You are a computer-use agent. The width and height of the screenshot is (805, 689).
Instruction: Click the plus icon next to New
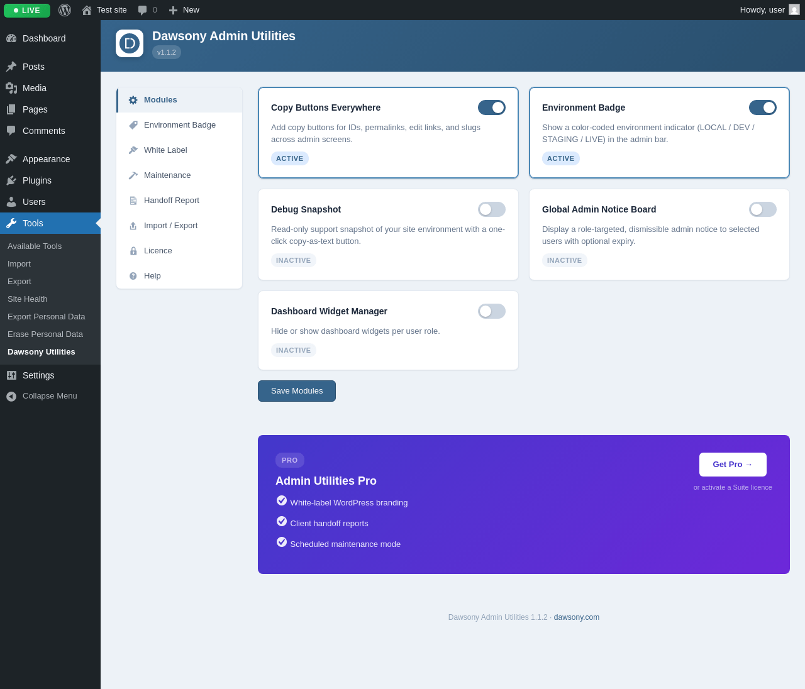[x=173, y=10]
